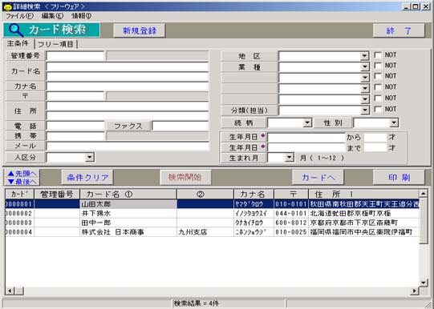Open the 編集 menu
Screen dimensions: 434x309
pyautogui.click(x=52, y=16)
